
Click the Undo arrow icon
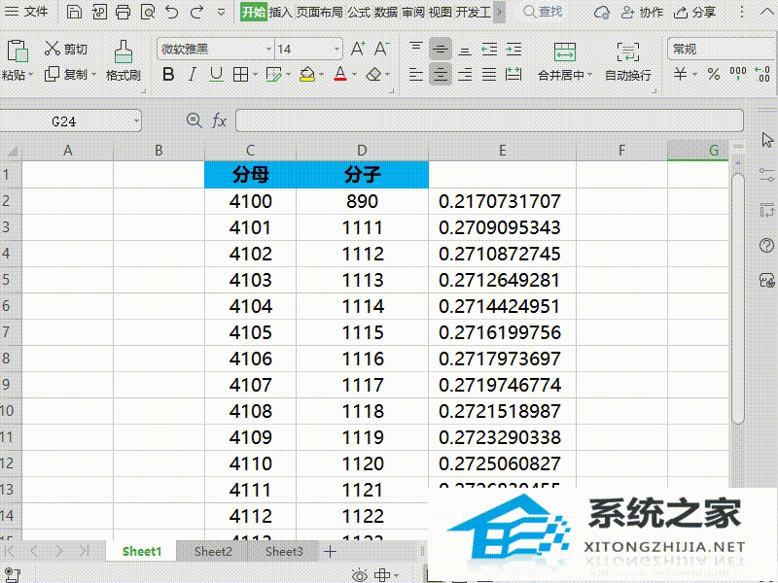pyautogui.click(x=172, y=12)
